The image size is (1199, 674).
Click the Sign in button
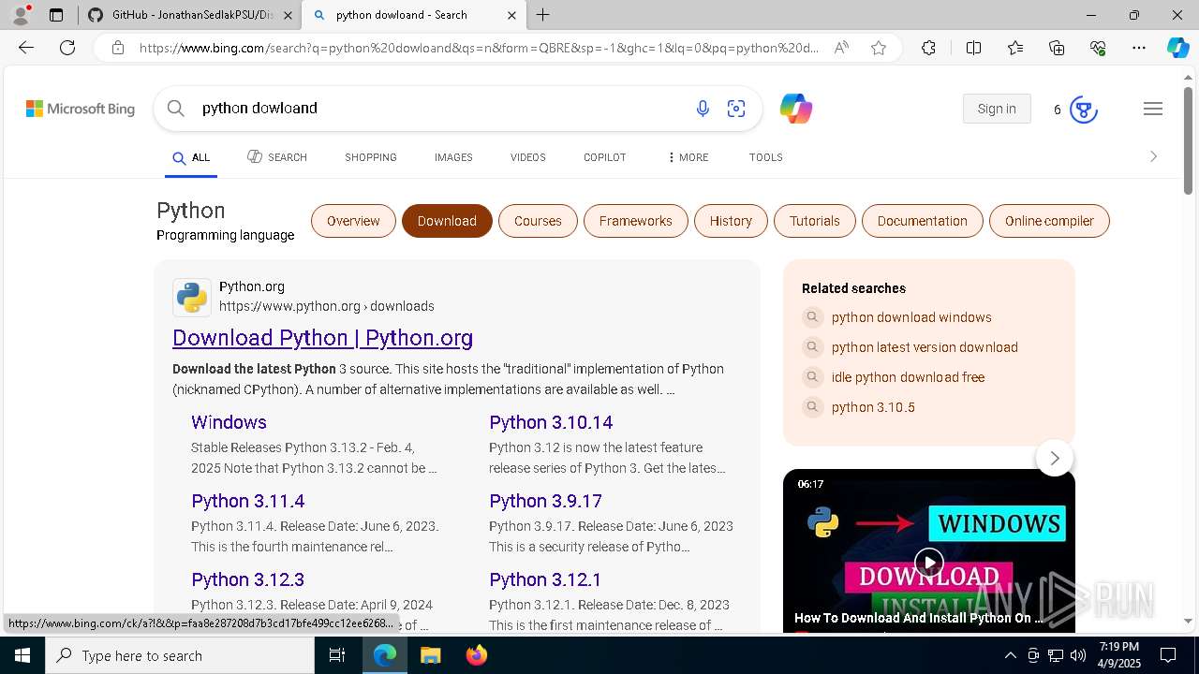997,109
